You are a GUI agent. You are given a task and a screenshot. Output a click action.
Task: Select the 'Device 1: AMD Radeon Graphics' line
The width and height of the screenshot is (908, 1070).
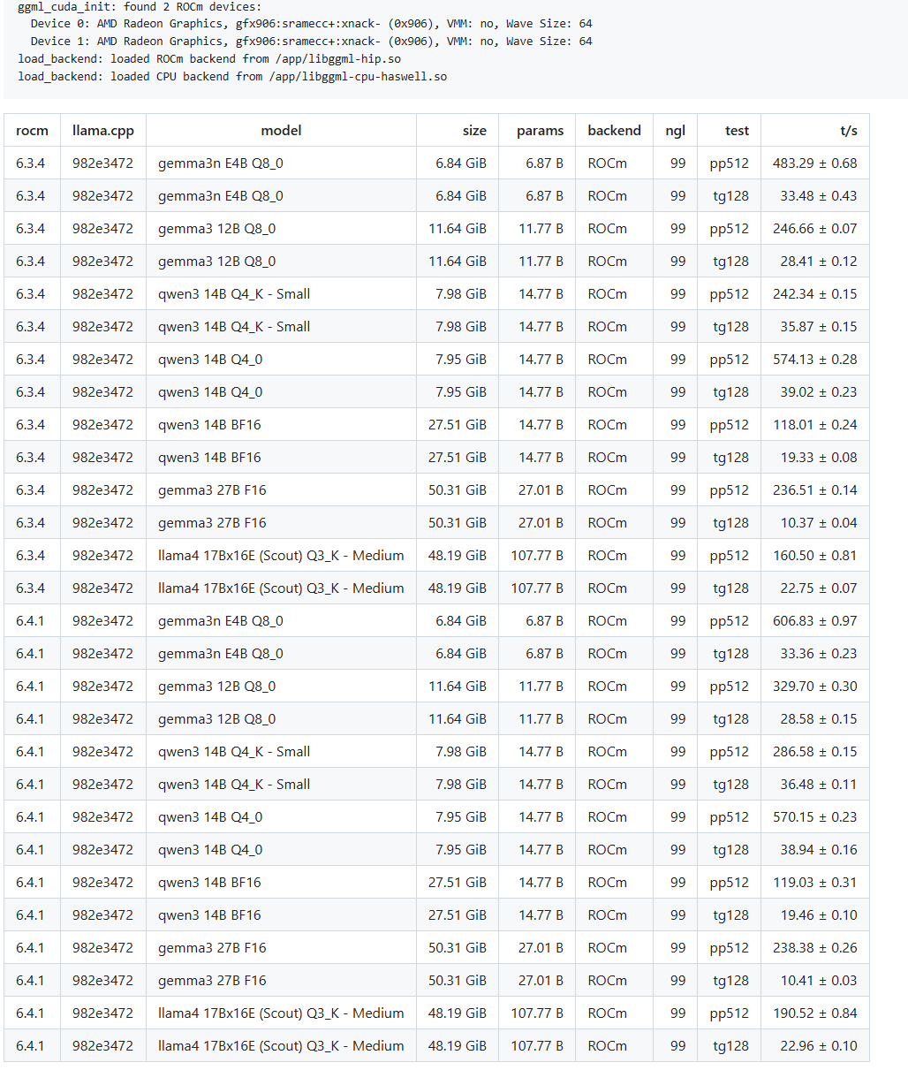click(x=312, y=42)
